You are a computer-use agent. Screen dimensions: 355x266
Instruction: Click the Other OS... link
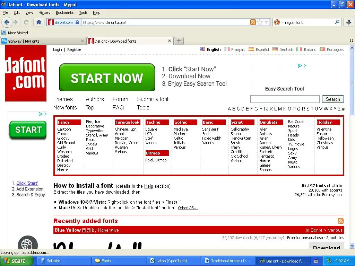[x=188, y=208]
